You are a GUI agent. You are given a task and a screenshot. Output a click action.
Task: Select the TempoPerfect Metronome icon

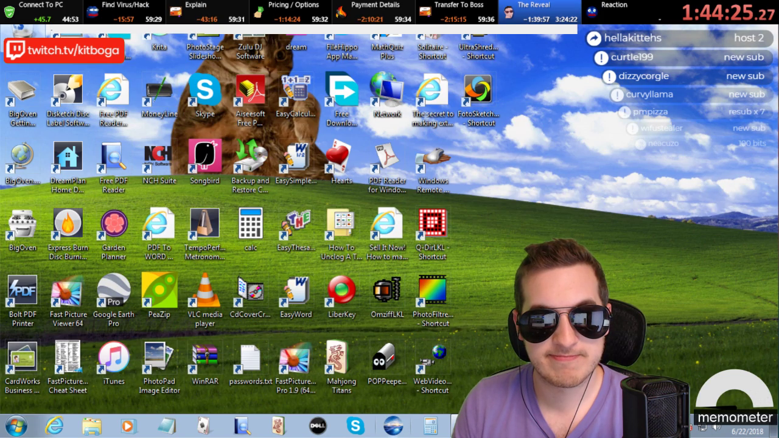tap(205, 234)
